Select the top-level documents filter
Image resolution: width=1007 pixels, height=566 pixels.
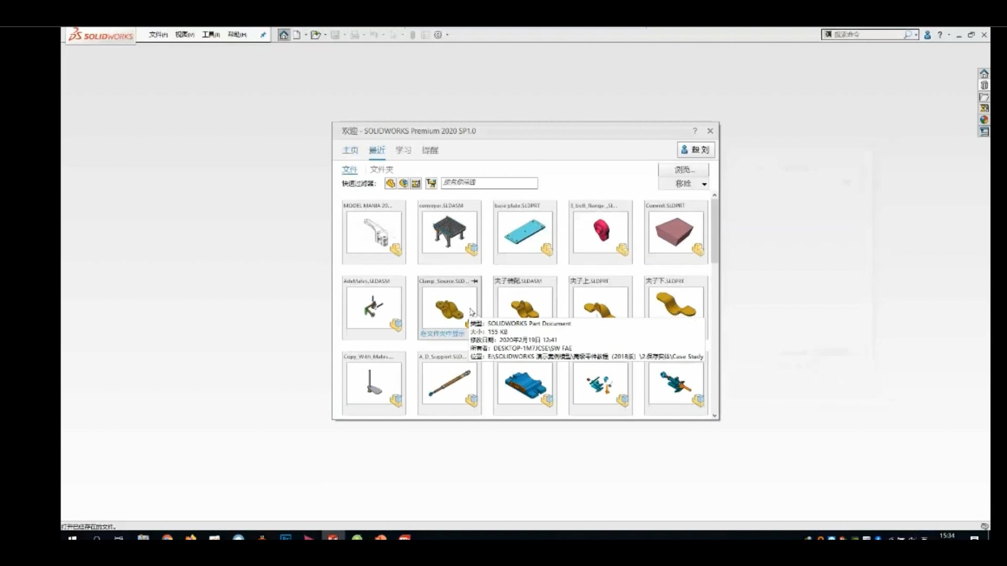pyautogui.click(x=431, y=183)
